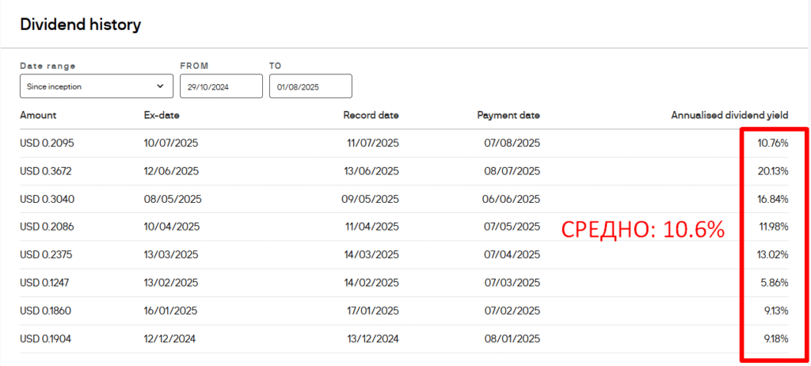Click the Amount column header
The width and height of the screenshot is (811, 366).
point(38,116)
